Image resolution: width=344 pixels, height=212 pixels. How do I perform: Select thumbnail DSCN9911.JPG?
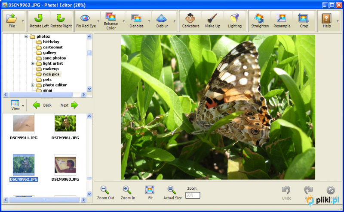tap(24, 126)
